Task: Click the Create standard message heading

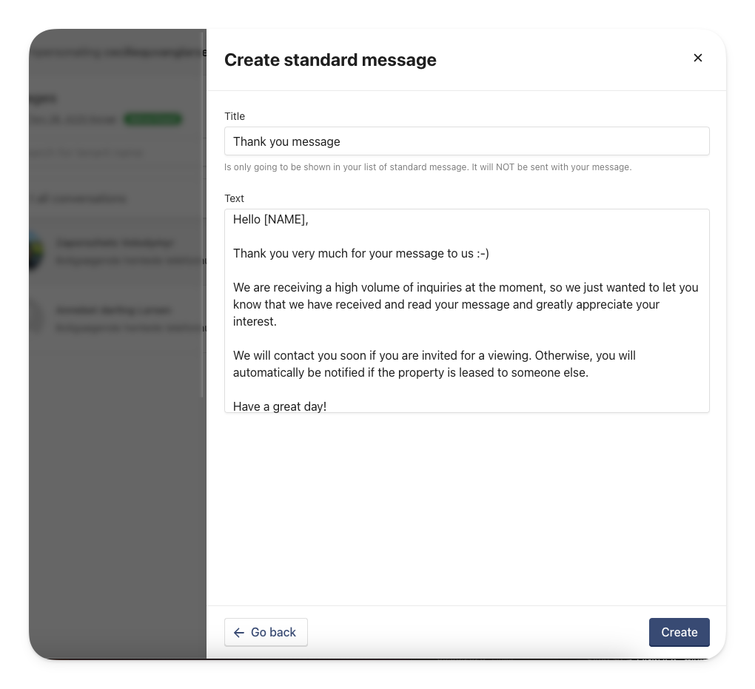Action: click(x=330, y=60)
